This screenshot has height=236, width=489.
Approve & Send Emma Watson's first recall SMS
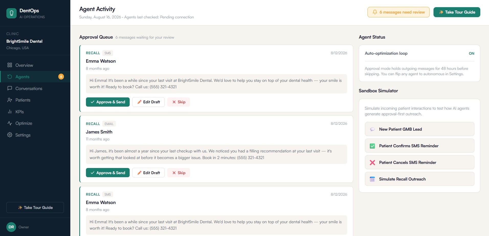108,102
